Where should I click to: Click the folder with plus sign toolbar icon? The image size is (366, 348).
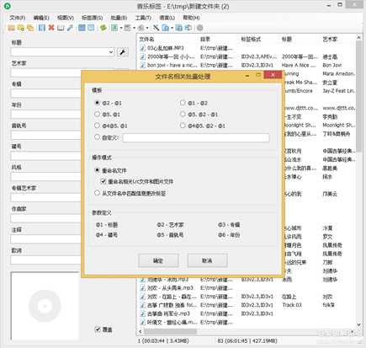[x=21, y=28]
